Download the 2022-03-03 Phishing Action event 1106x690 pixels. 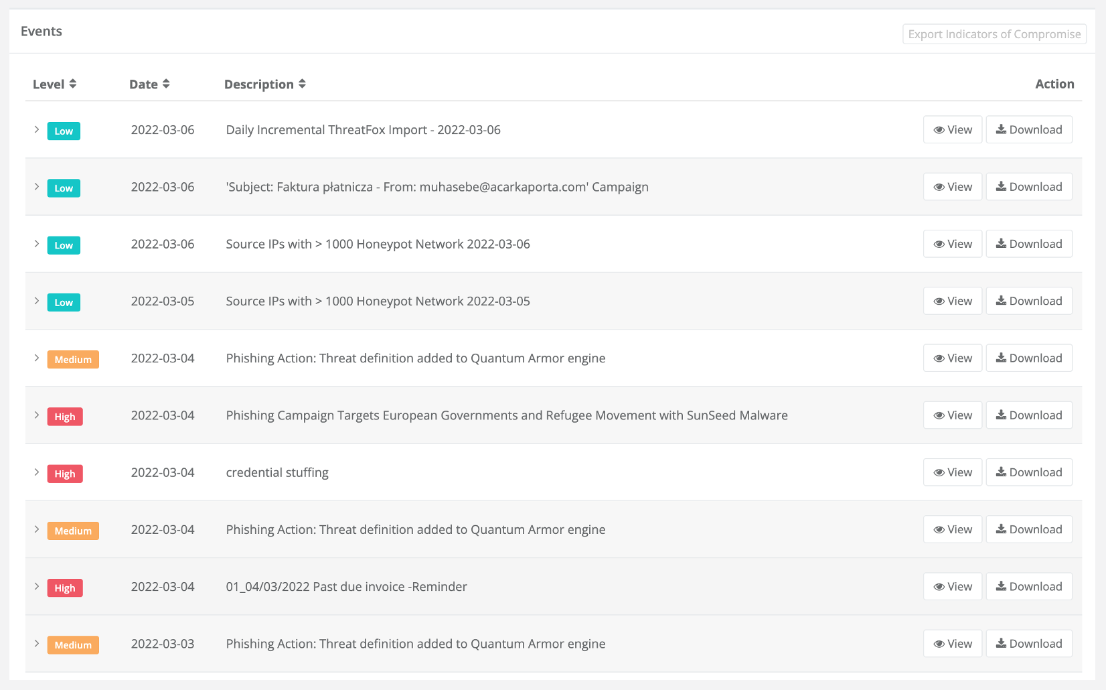1029,644
